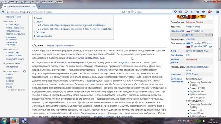Image resolution: width=221 pixels, height=124 pixels.
Task: Click the second taskbar application icon
Action: 24,121
